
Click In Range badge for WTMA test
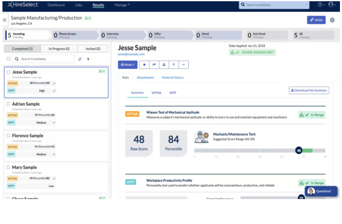(x=312, y=115)
